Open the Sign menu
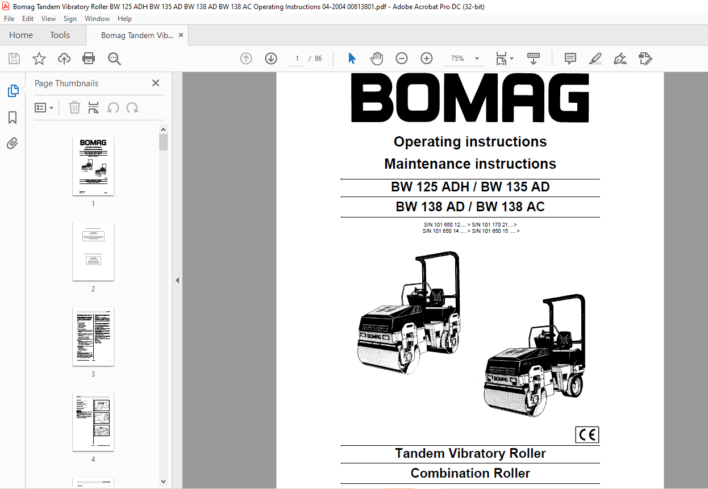This screenshot has width=708, height=489. tap(70, 19)
